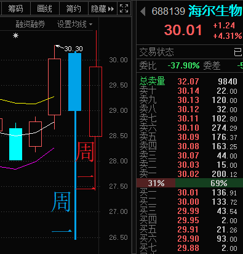
Task: Click 卖十 price 30.14
Action: (188, 91)
